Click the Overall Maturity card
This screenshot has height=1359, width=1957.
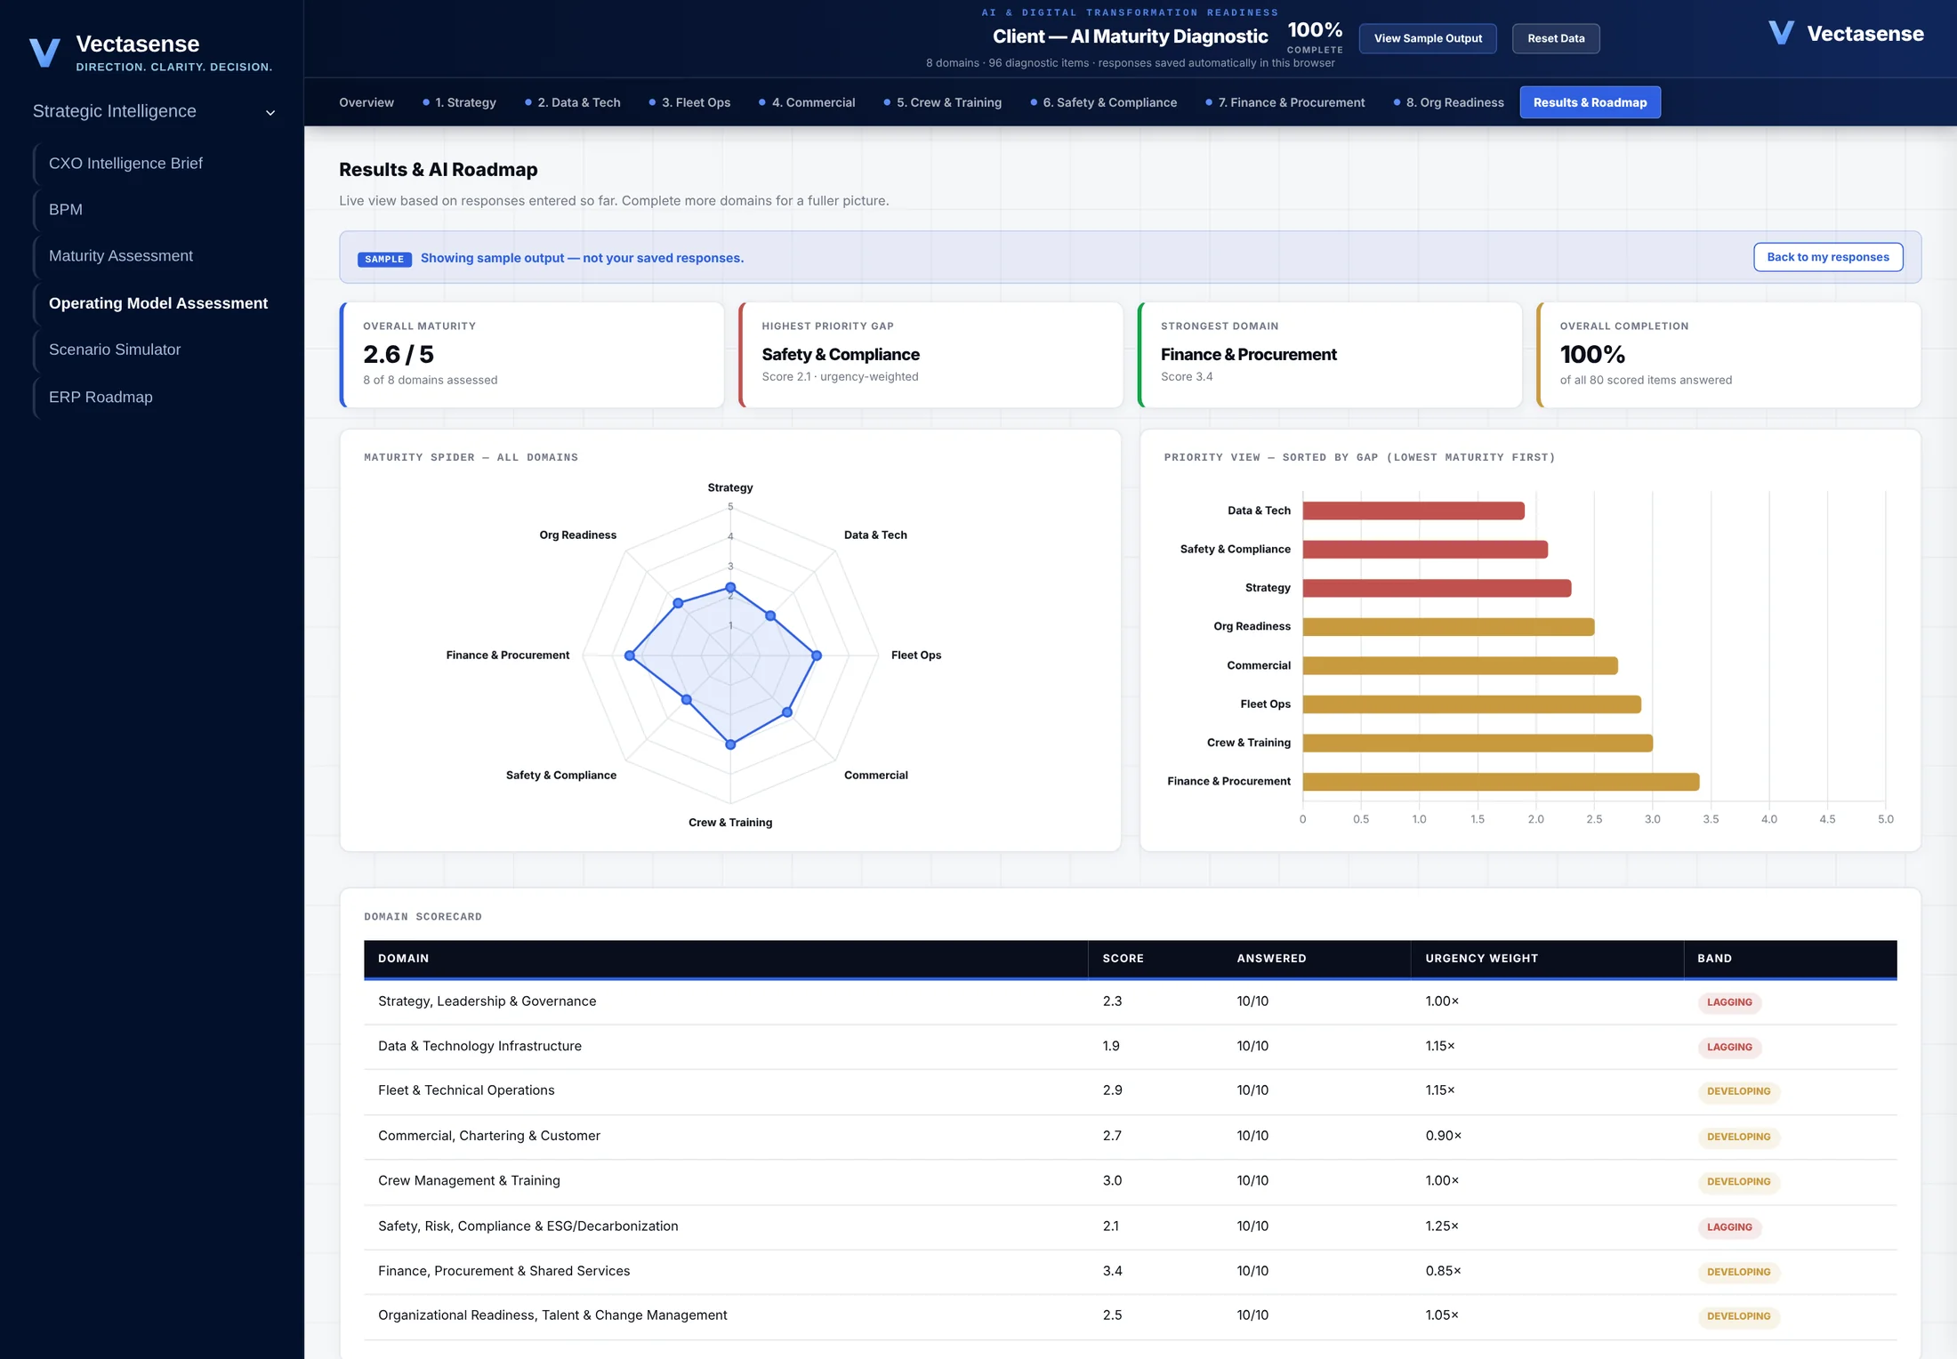pyautogui.click(x=532, y=355)
